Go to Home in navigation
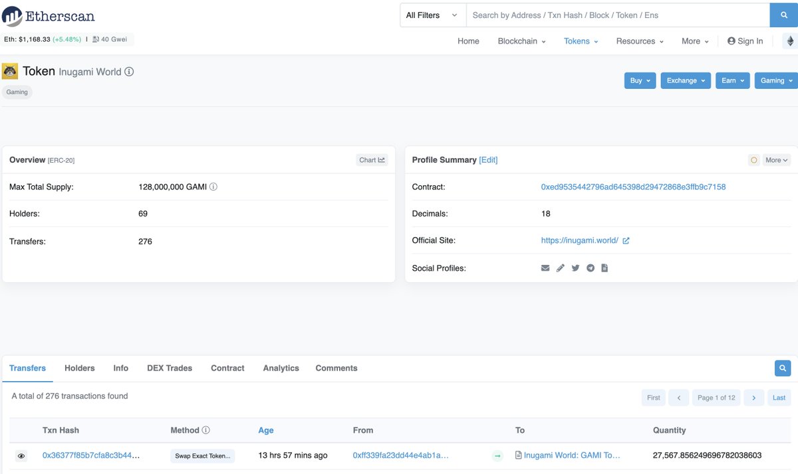The width and height of the screenshot is (798, 474). [468, 41]
